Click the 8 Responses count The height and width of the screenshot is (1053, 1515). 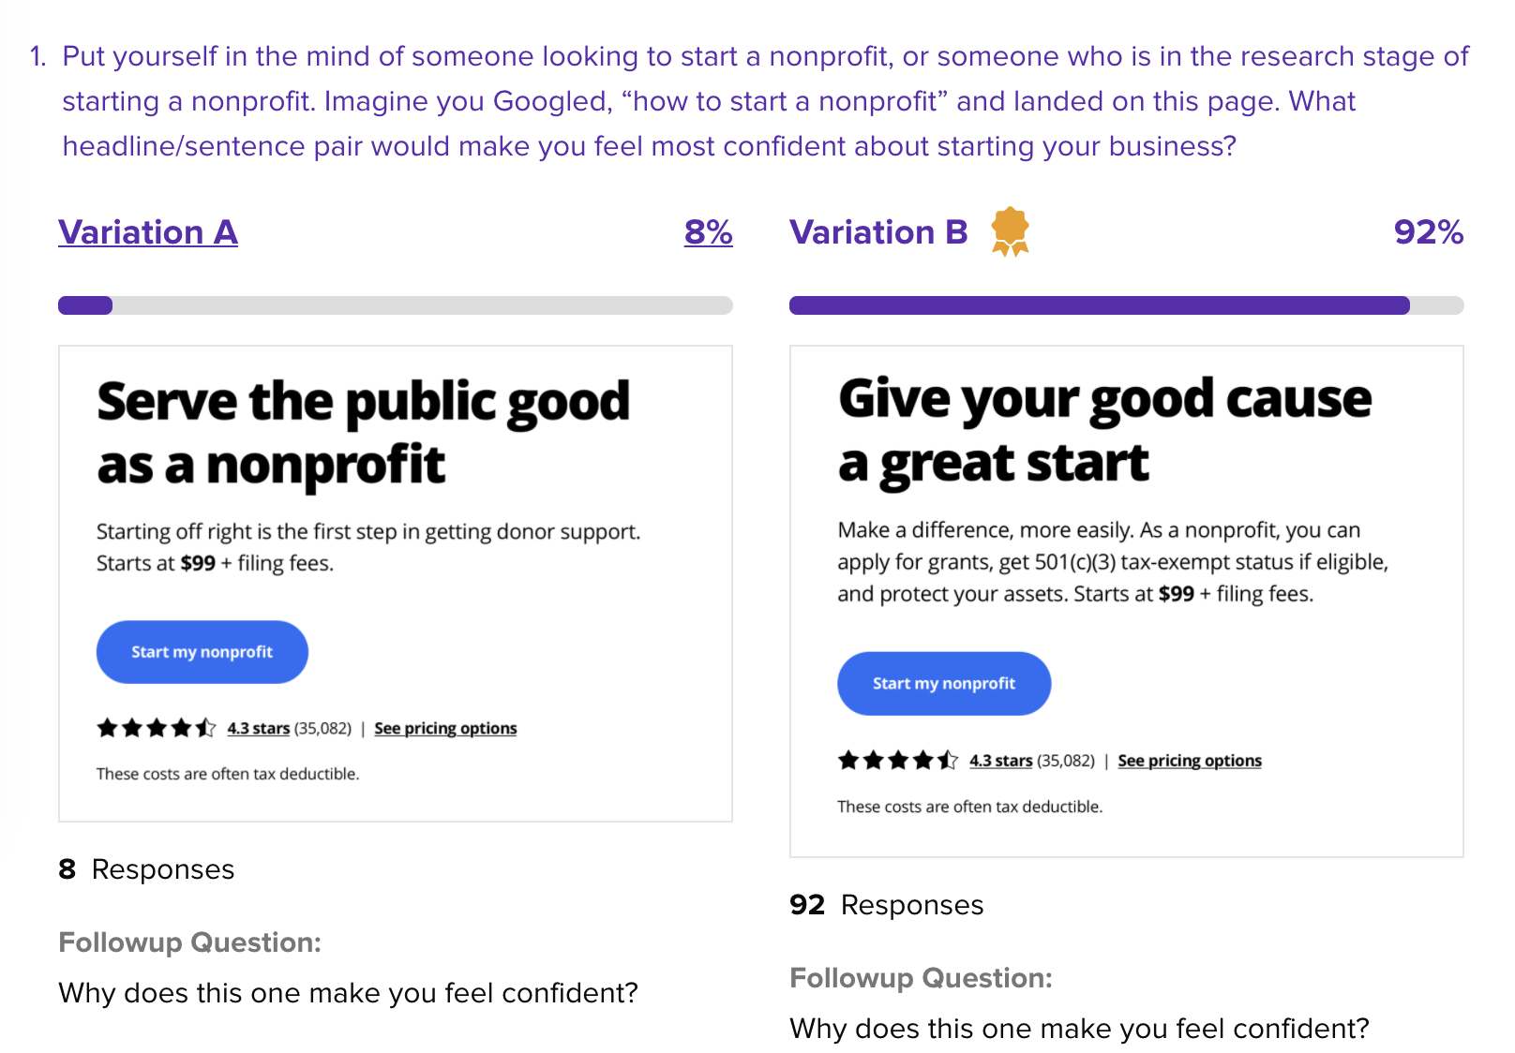[146, 869]
